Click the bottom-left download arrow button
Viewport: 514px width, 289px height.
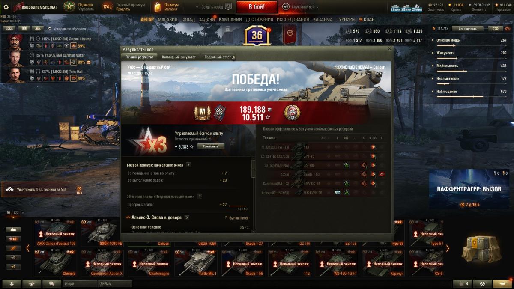click(12, 283)
